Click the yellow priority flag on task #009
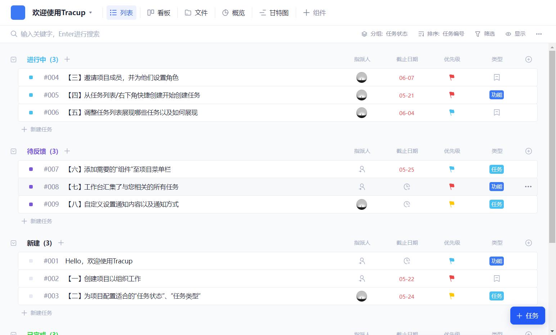 point(452,204)
